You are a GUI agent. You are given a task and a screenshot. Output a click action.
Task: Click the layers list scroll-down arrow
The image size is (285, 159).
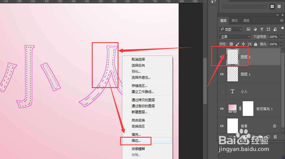[283, 130]
